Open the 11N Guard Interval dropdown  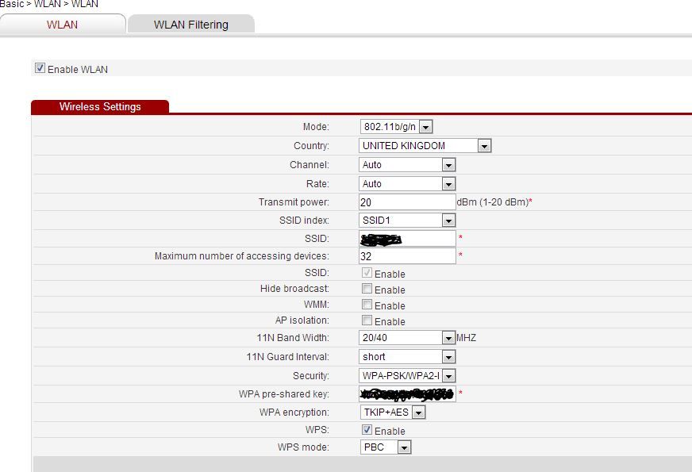click(x=407, y=356)
